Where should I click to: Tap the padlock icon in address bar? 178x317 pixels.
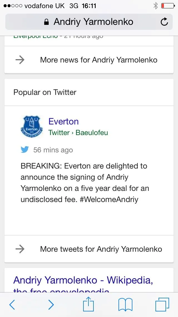pyautogui.click(x=46, y=22)
